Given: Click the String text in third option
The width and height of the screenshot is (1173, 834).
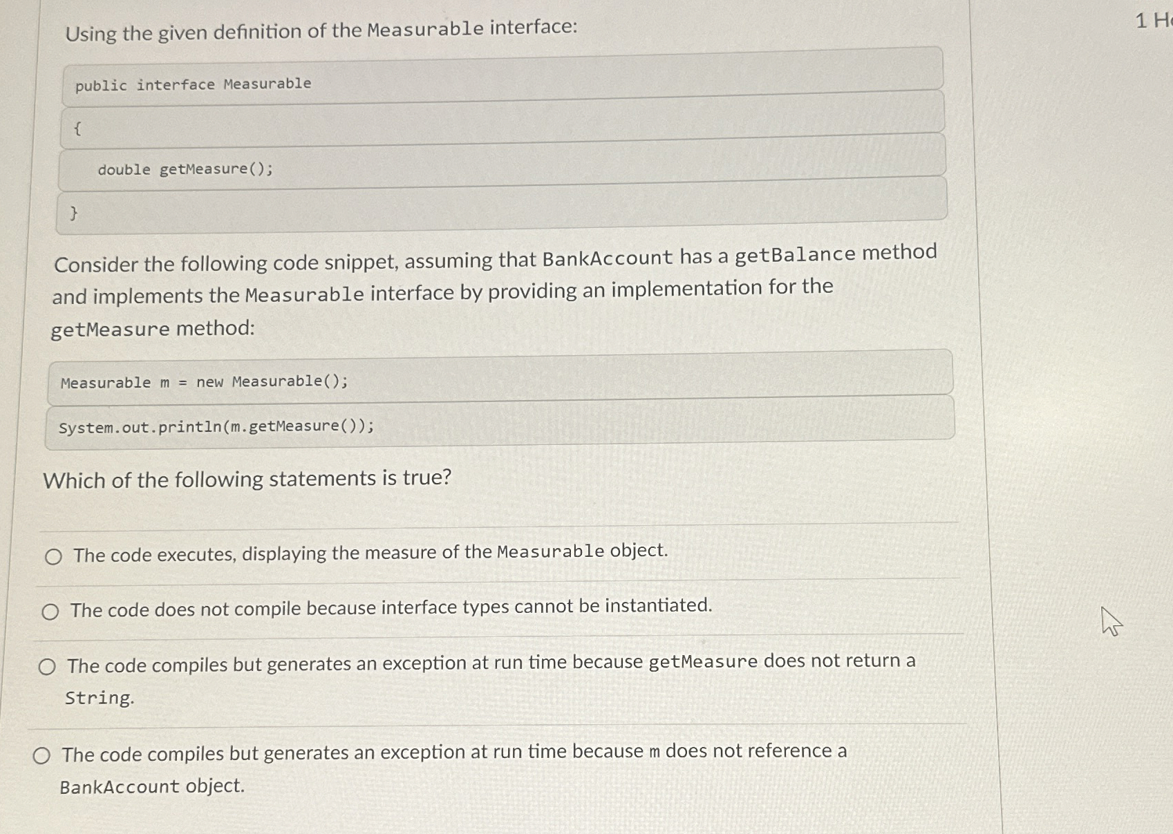Looking at the screenshot, I should coord(99,698).
